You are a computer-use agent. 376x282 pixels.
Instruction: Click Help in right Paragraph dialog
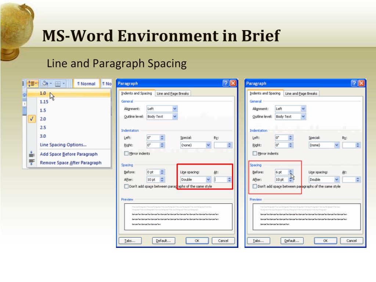(x=354, y=83)
